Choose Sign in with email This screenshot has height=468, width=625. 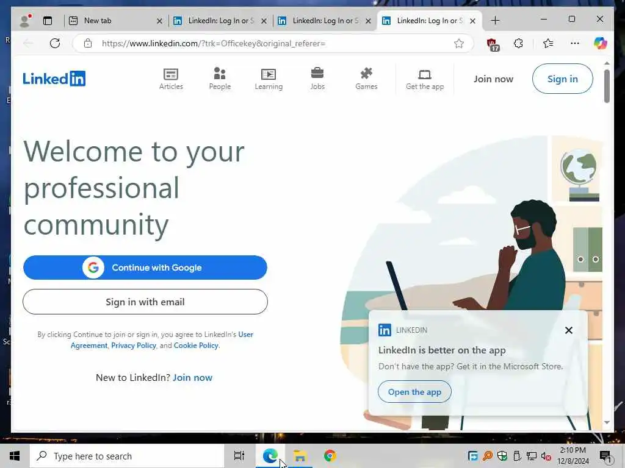coord(145,302)
